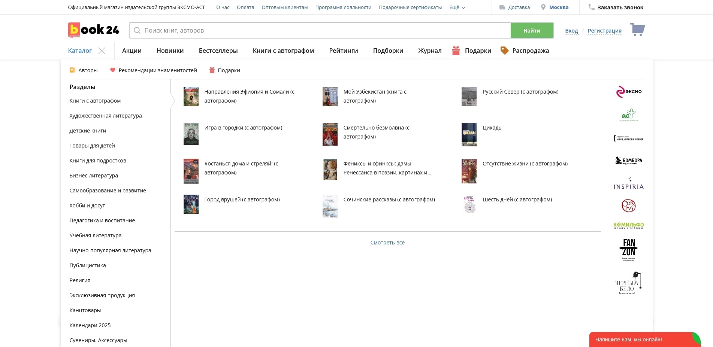The image size is (713, 347).
Task: Select the БОМБОРА publisher logo
Action: click(629, 161)
